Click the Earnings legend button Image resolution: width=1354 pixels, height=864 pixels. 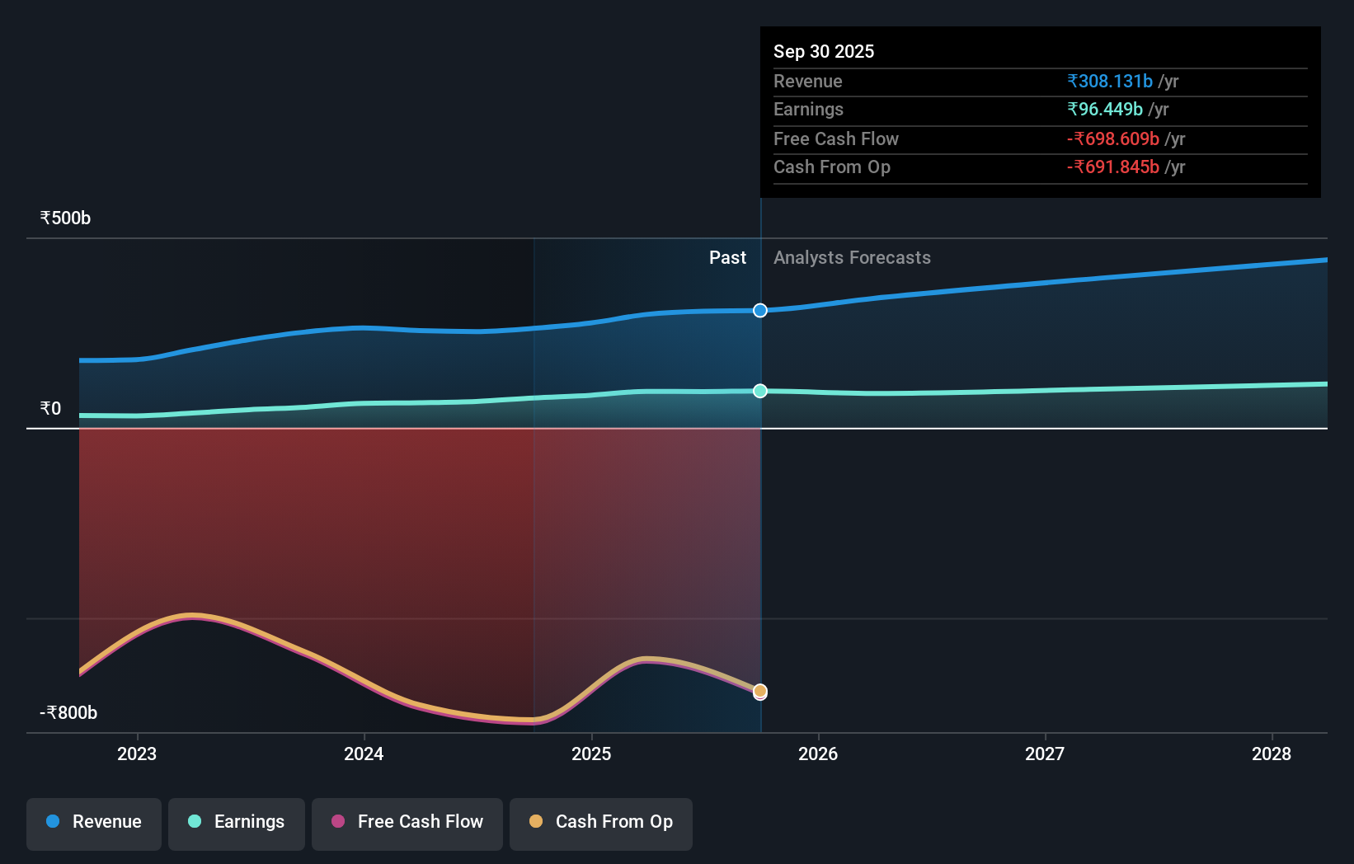pos(237,824)
